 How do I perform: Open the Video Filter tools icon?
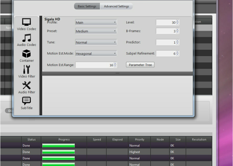[27, 70]
